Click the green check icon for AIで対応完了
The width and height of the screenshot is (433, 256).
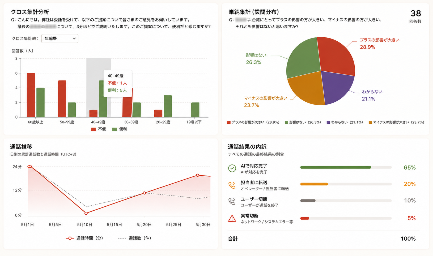tap(232, 168)
